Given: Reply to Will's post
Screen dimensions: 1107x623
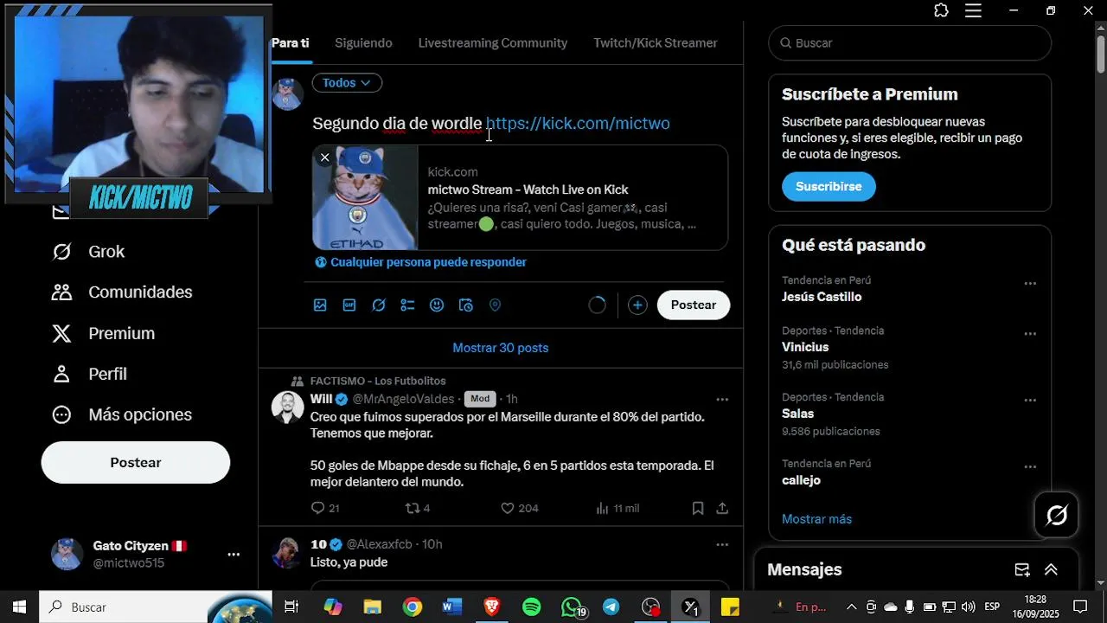Looking at the screenshot, I should [325, 508].
